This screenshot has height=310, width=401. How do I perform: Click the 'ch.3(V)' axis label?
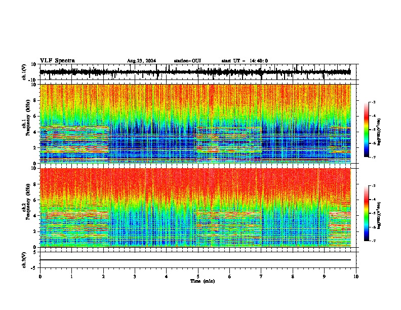[24, 260]
